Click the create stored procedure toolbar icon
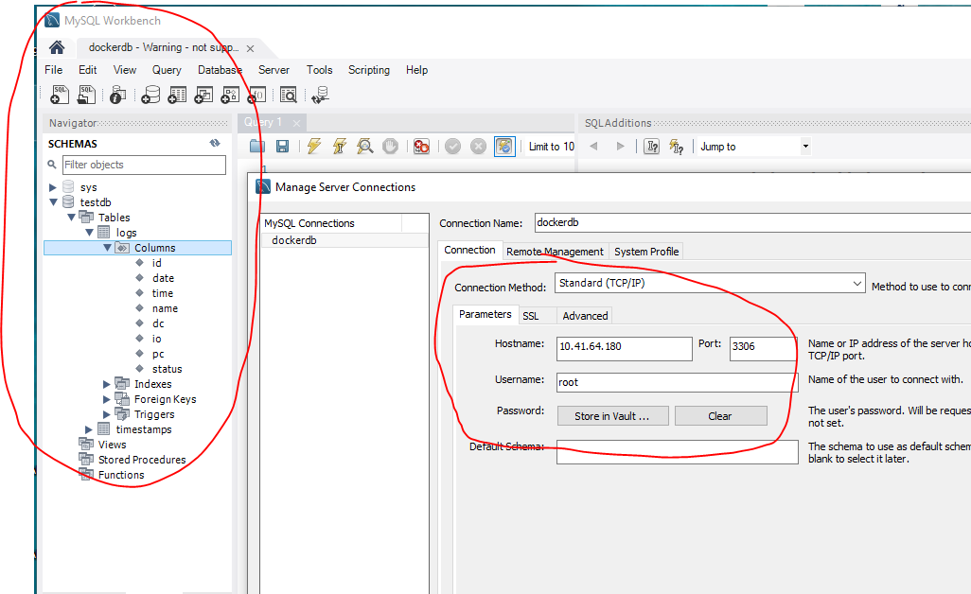 230,95
